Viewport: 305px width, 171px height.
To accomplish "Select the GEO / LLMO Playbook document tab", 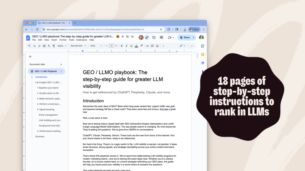I will (46, 71).
